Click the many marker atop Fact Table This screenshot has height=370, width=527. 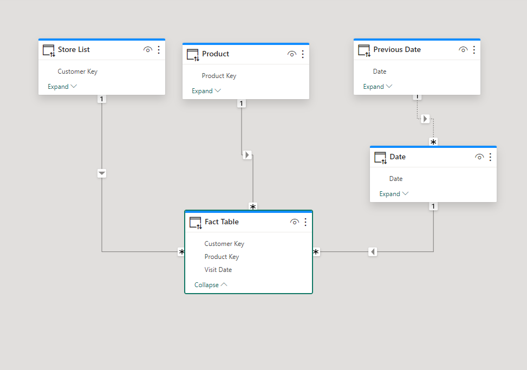[x=253, y=207]
